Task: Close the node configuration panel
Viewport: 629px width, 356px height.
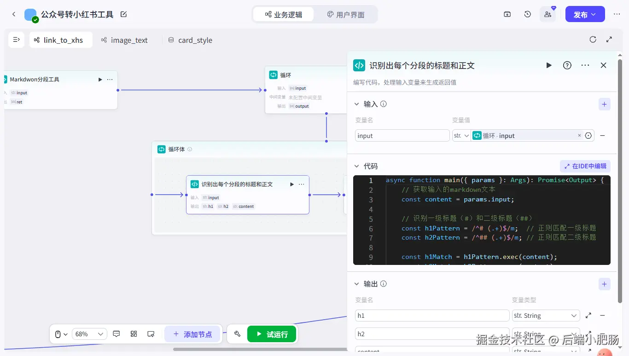Action: click(603, 65)
